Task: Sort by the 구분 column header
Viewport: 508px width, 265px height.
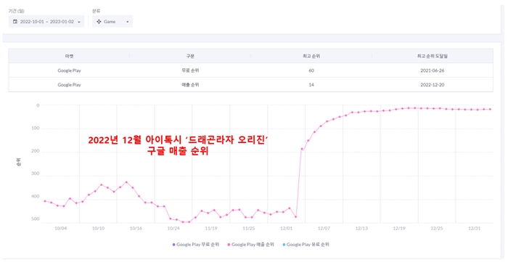Action: click(190, 56)
